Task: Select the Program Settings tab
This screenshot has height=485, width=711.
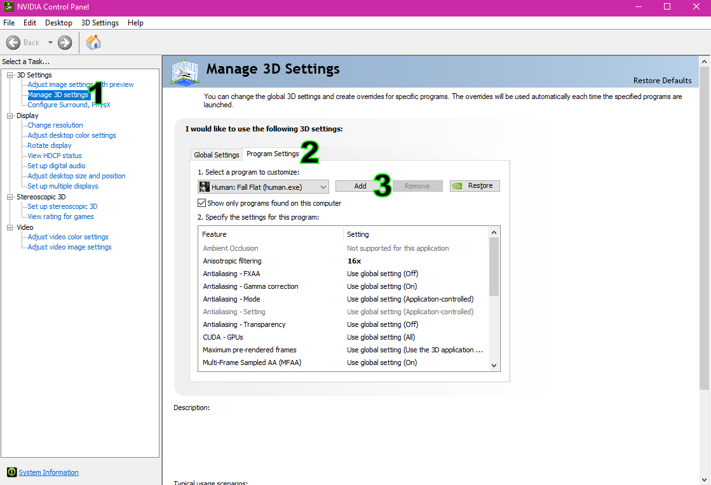Action: pos(273,154)
